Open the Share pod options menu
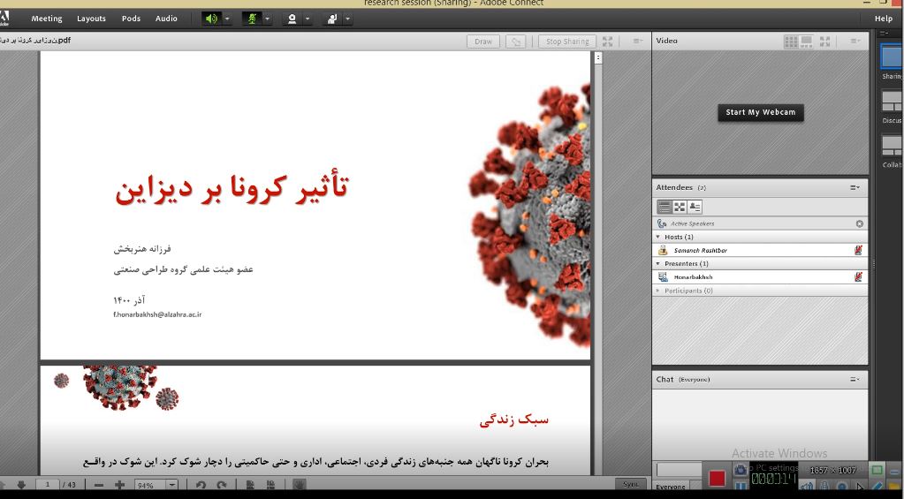The image size is (904, 499). coord(638,41)
